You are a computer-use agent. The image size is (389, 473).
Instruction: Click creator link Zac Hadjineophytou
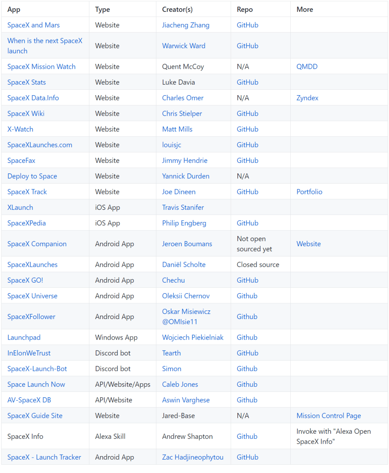pyautogui.click(x=192, y=457)
